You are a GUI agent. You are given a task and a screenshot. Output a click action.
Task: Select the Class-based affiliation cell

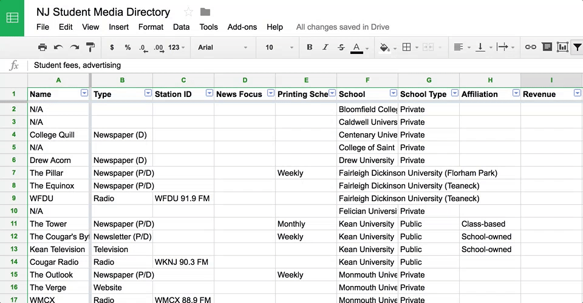490,224
